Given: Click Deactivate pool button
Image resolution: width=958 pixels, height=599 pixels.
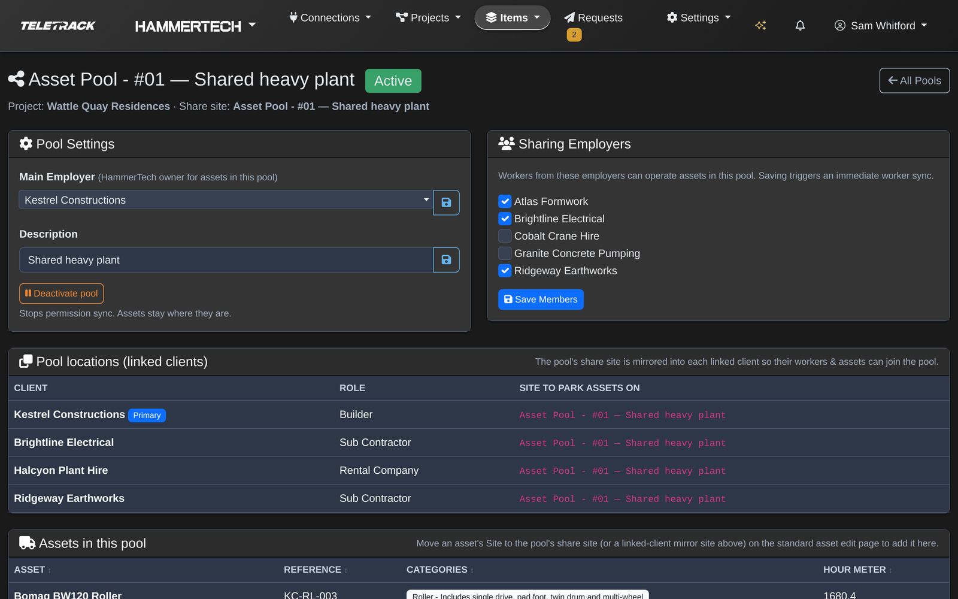Looking at the screenshot, I should [x=61, y=294].
